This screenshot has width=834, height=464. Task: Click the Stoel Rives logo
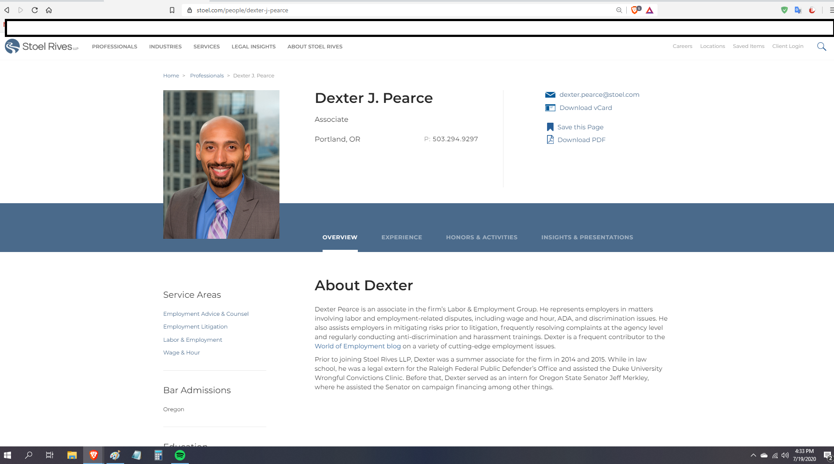[42, 46]
